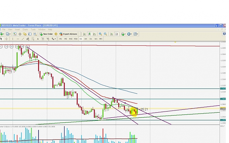The height and width of the screenshot is (143, 229).
Task: Open the Help menu
Action: click(50, 30)
